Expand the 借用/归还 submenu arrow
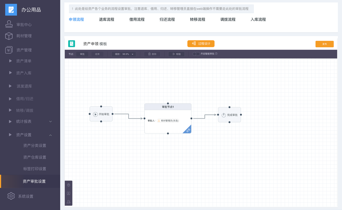This screenshot has height=210, width=342. pyautogui.click(x=10, y=99)
